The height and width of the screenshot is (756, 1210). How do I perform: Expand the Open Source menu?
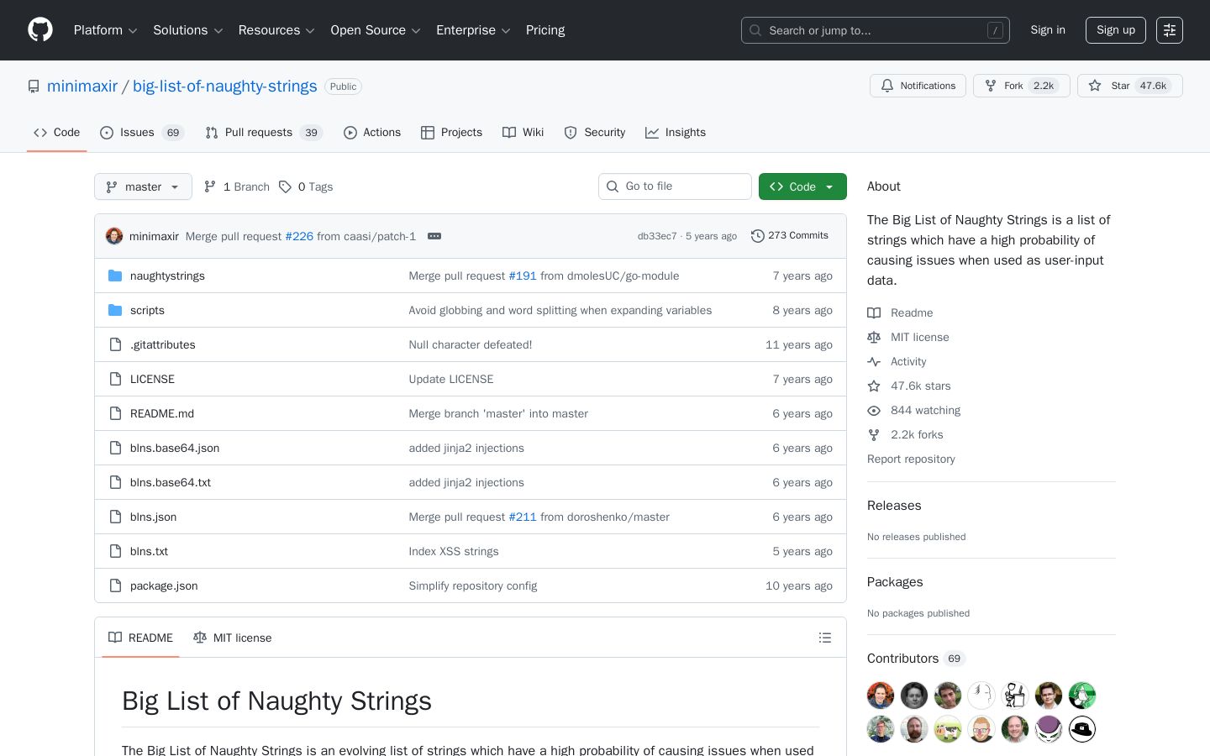(x=376, y=30)
